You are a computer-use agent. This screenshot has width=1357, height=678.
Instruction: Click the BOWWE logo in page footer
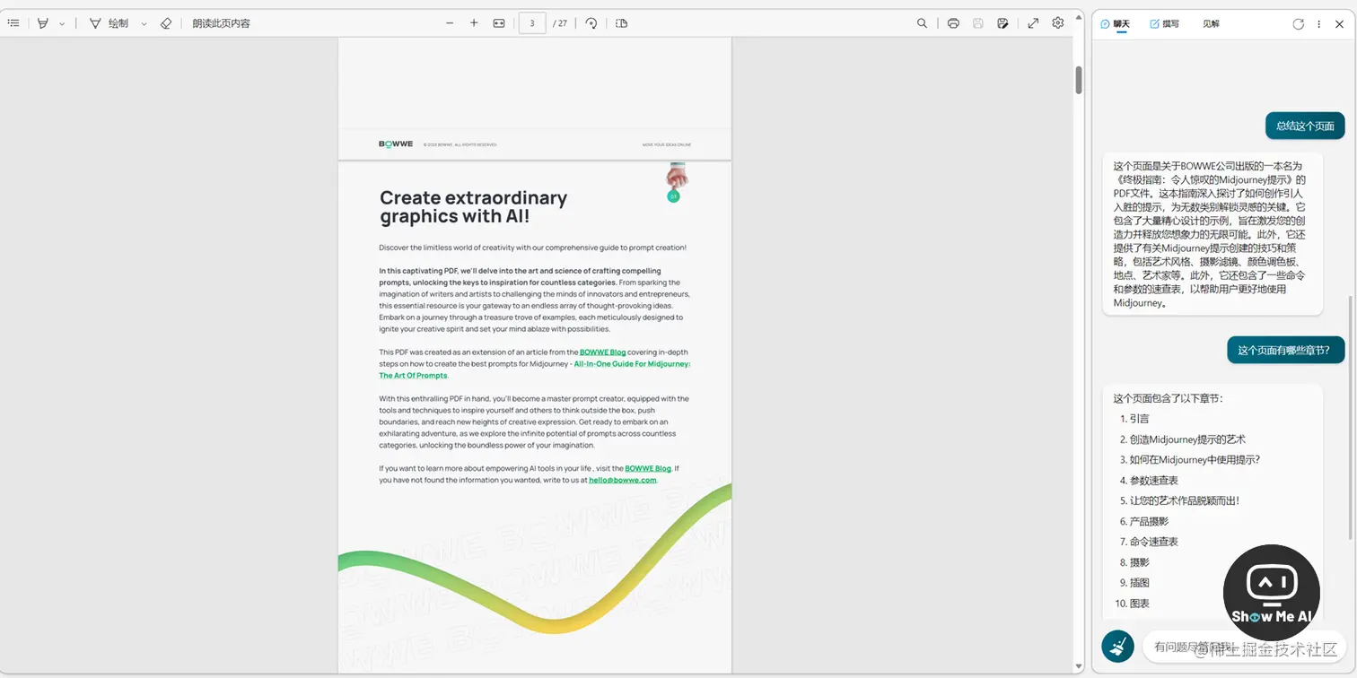click(396, 143)
